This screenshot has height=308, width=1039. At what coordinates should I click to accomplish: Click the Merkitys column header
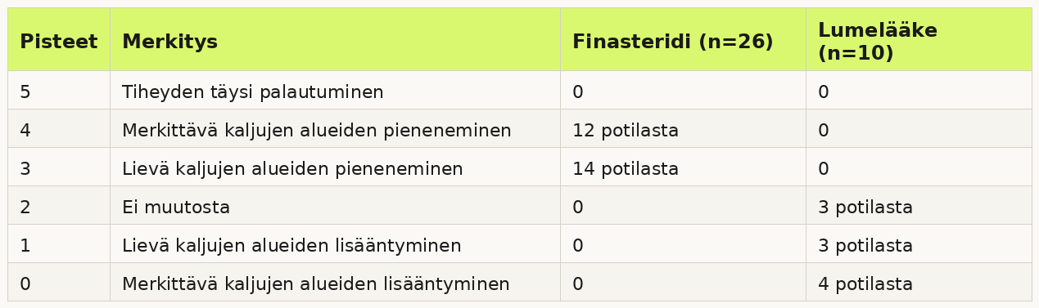pyautogui.click(x=335, y=39)
